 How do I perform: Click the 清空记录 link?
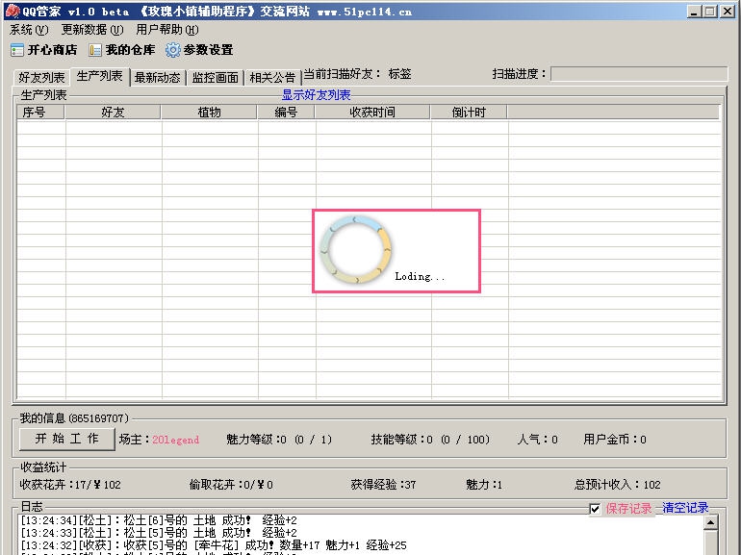(685, 508)
